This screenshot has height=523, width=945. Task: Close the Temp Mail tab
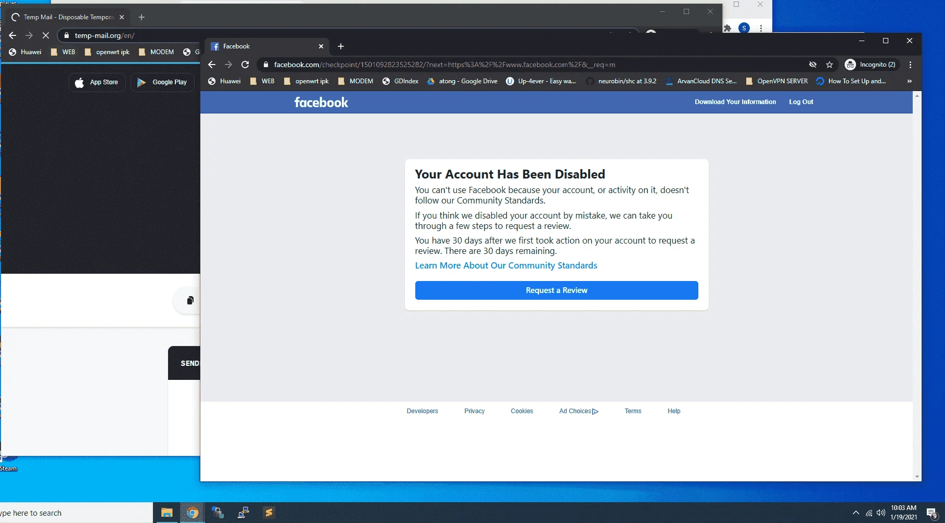(122, 17)
